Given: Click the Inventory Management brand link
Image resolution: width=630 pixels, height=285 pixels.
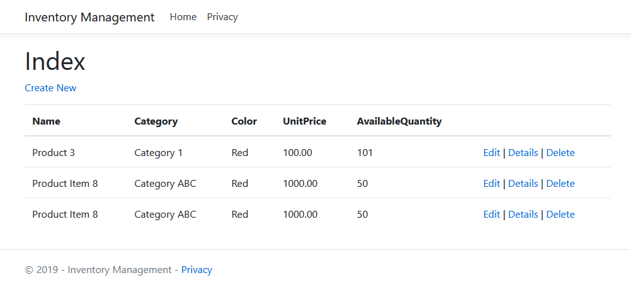Looking at the screenshot, I should 89,17.
